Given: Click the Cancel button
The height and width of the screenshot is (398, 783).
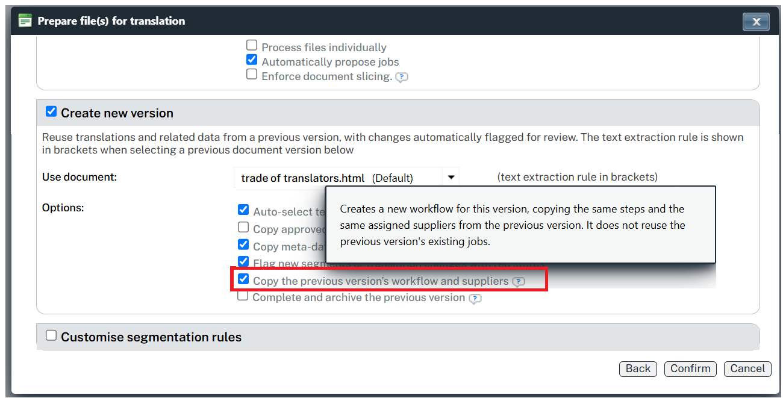Looking at the screenshot, I should [747, 369].
